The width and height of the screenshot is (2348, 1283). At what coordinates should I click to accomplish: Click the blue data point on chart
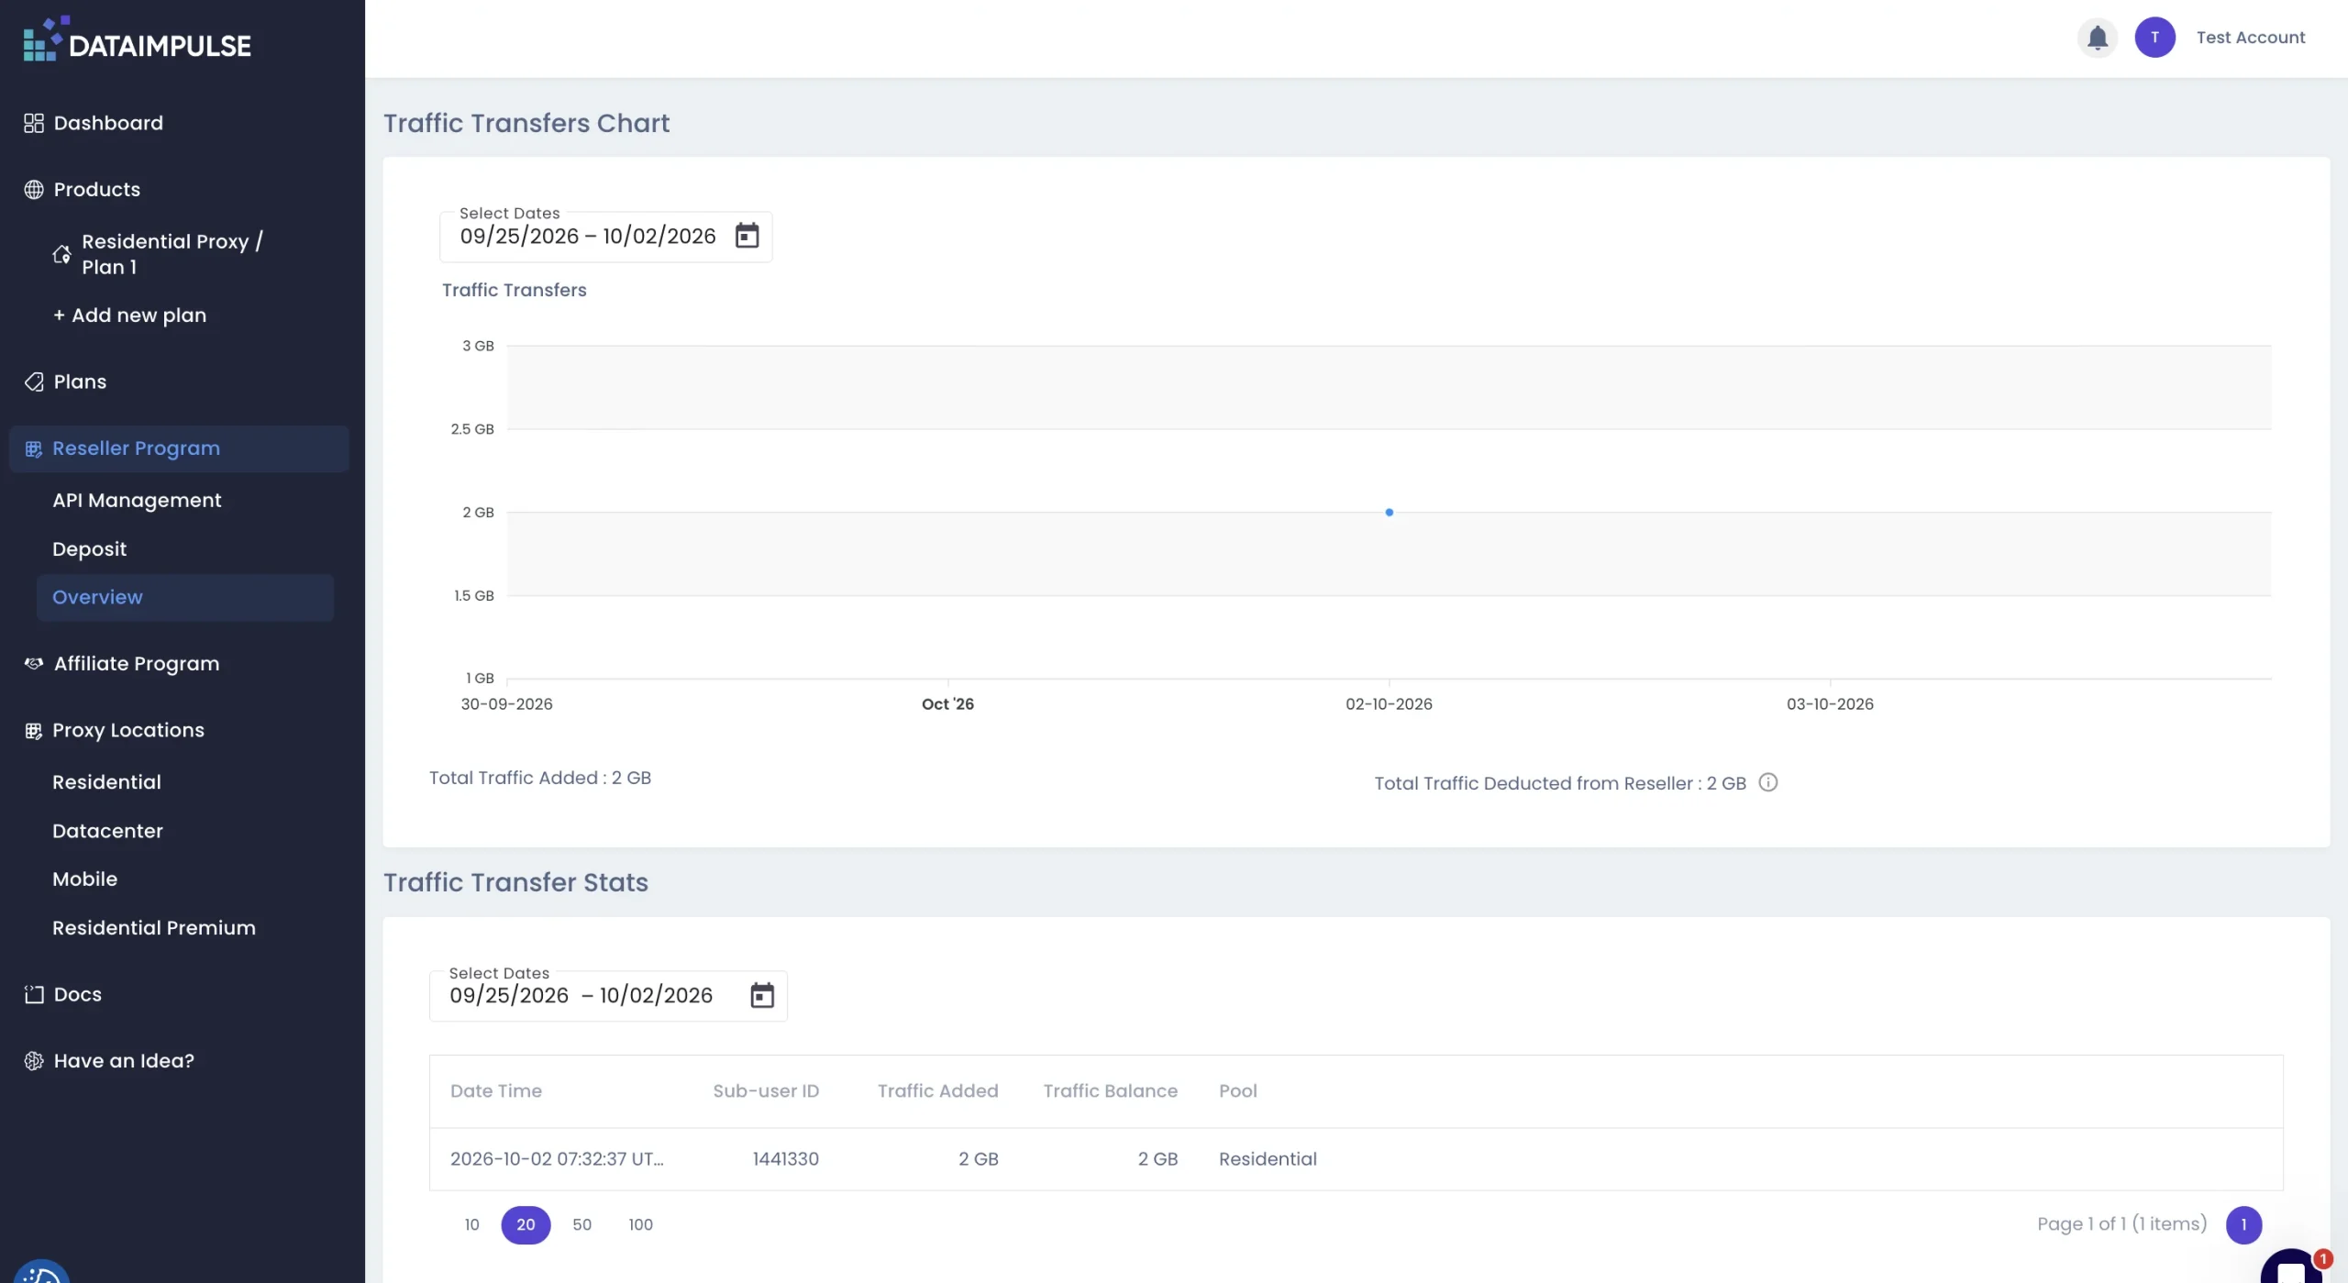point(1389,512)
